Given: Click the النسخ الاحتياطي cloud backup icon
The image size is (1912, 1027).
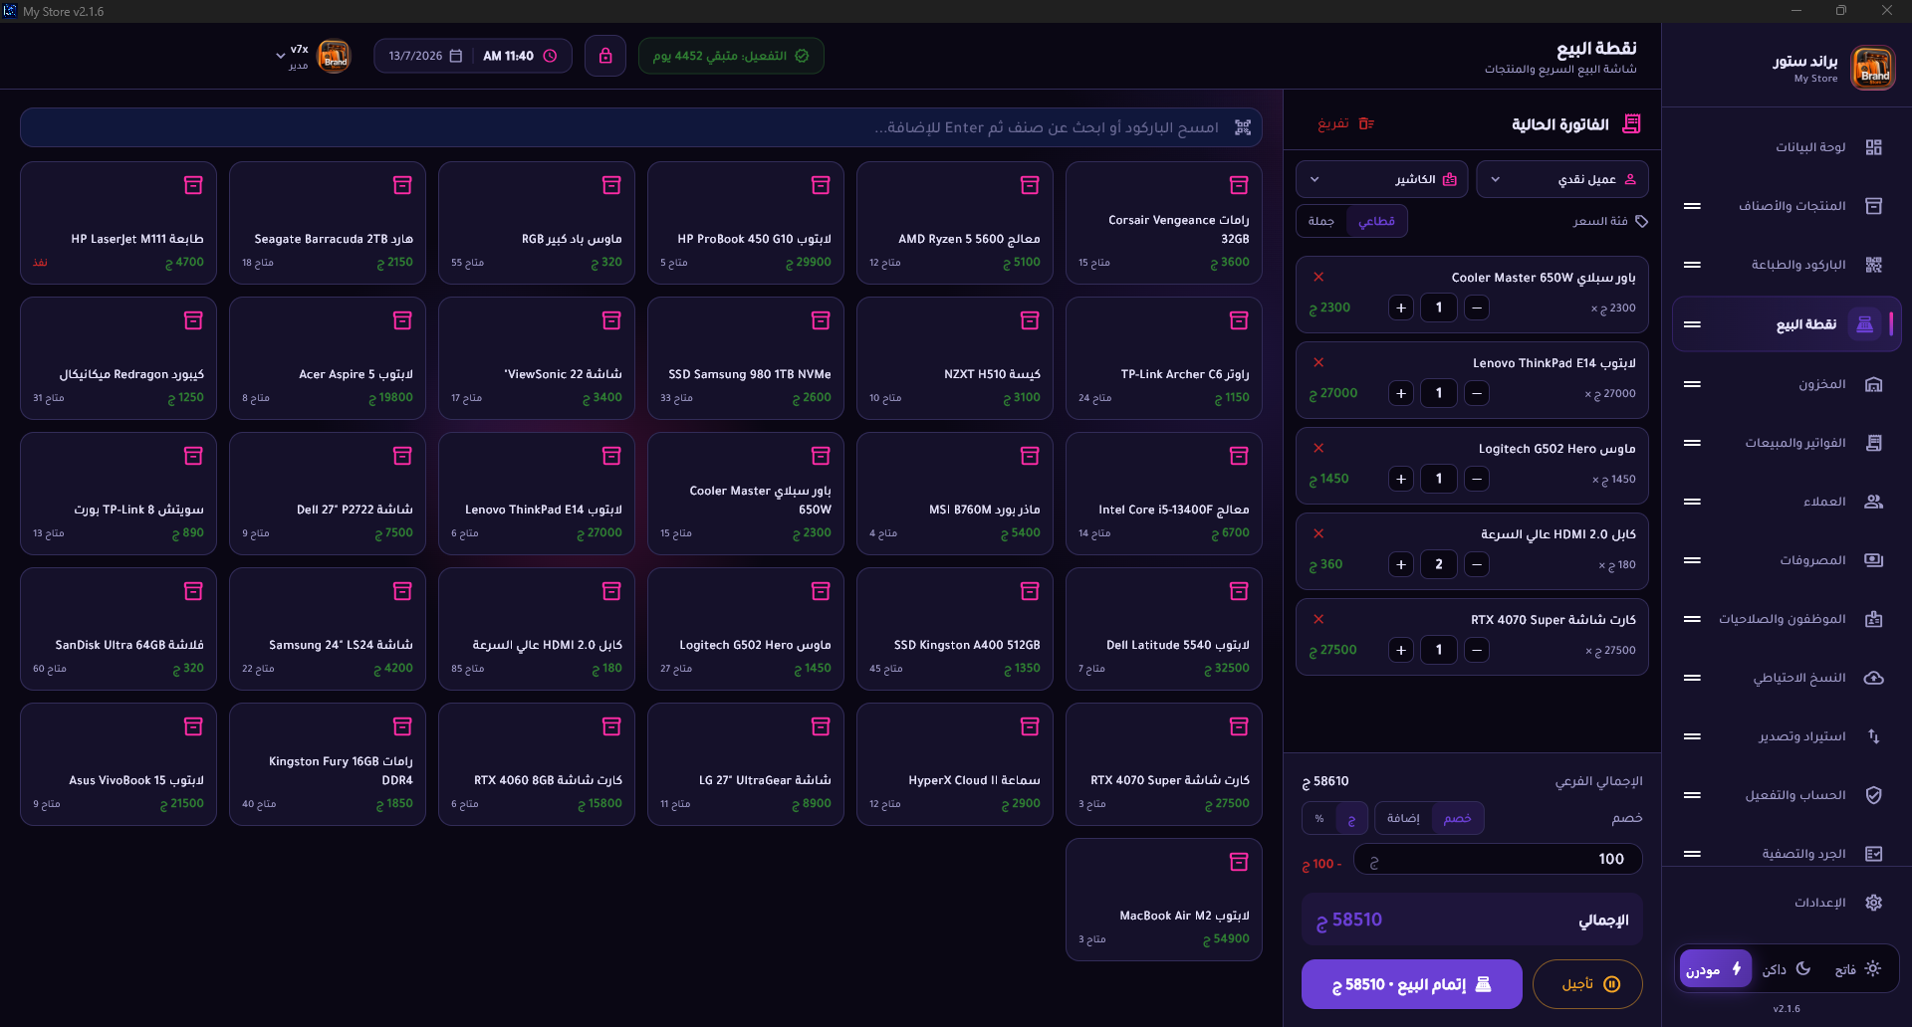Looking at the screenshot, I should coord(1873,678).
